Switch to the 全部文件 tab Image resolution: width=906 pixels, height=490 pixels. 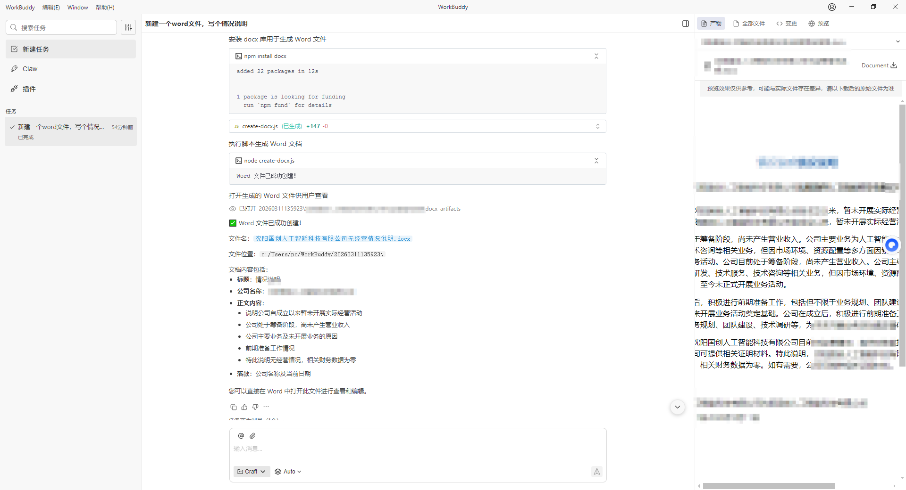click(749, 24)
